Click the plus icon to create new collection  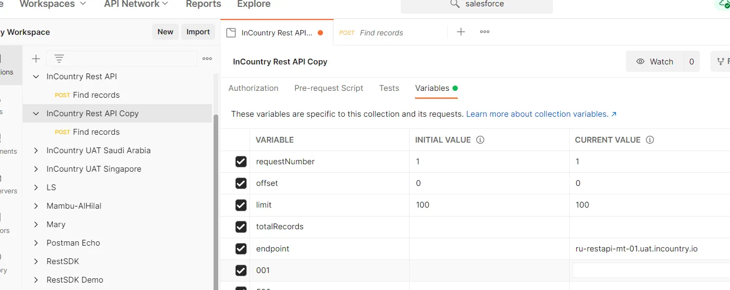pos(36,59)
